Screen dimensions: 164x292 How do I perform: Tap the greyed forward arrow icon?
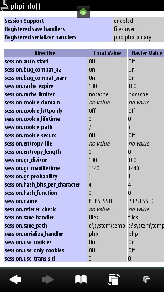tap(48, 279)
